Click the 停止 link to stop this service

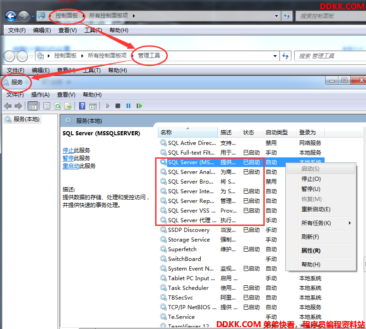coord(68,150)
